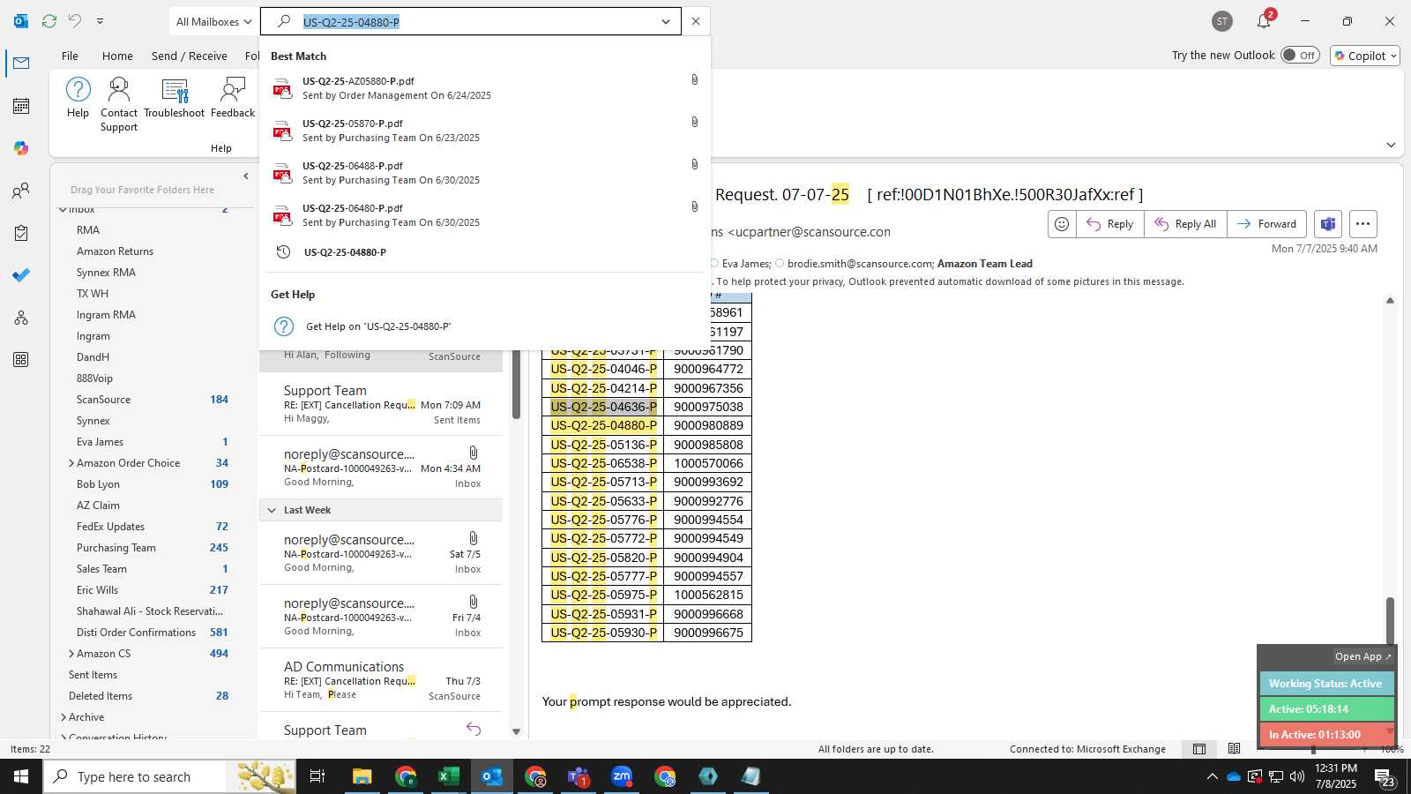Open the To Do checkmark icon
The height and width of the screenshot is (794, 1411).
21,275
